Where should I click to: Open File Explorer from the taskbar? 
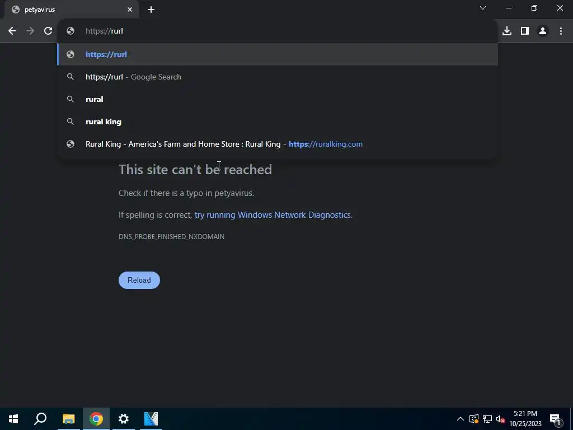point(68,419)
